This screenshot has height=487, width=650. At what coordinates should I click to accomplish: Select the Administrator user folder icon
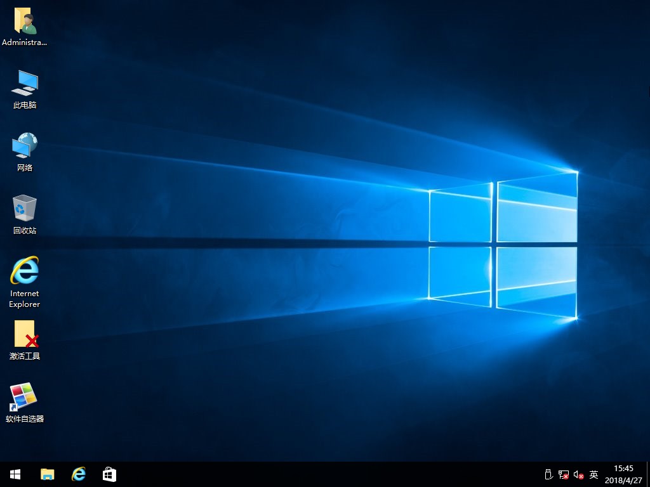pos(25,27)
